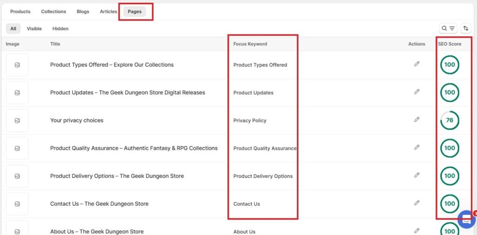Click SEO score 100 for Contact Us
The width and height of the screenshot is (477, 235).
point(450,204)
